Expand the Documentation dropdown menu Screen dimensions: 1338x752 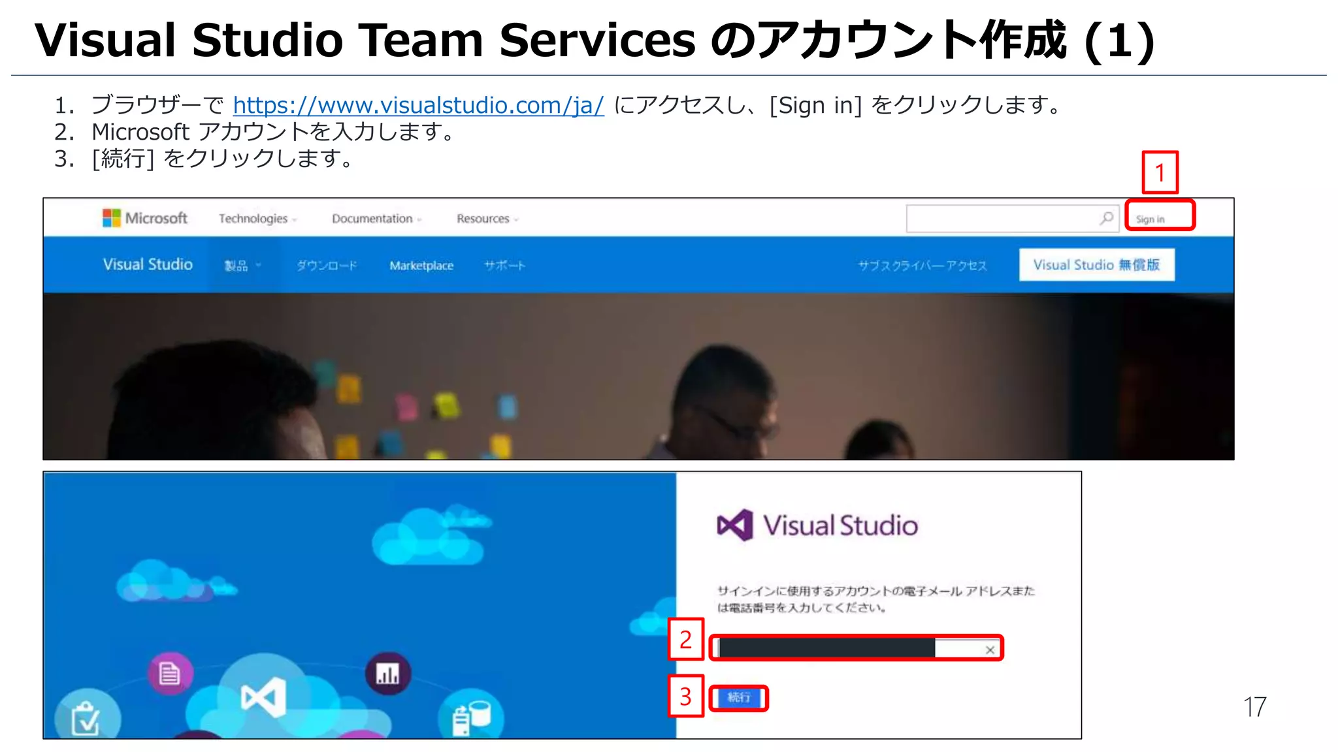376,219
